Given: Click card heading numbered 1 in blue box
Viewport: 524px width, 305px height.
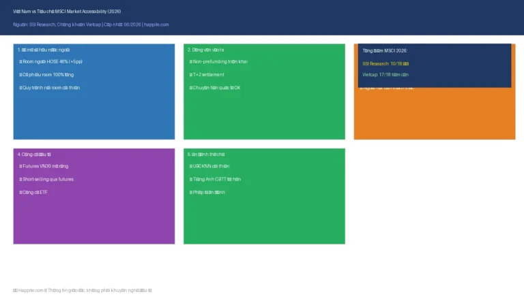Looking at the screenshot, I should coord(44,50).
